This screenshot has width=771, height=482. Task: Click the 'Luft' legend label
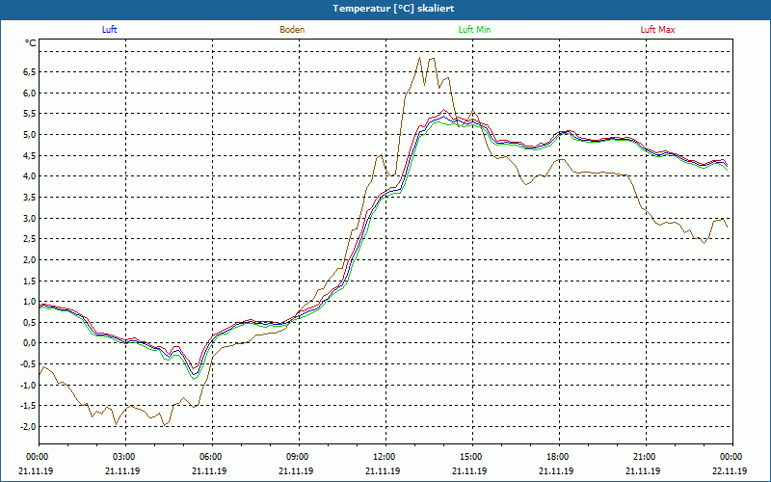pos(109,30)
